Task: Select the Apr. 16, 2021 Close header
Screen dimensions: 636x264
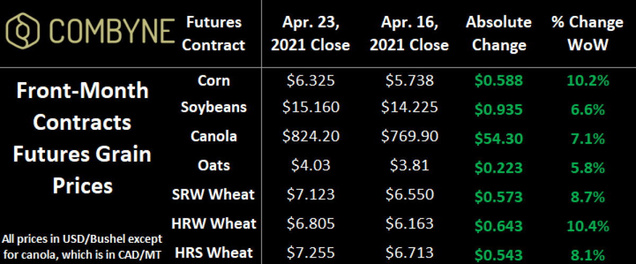Action: click(x=409, y=33)
